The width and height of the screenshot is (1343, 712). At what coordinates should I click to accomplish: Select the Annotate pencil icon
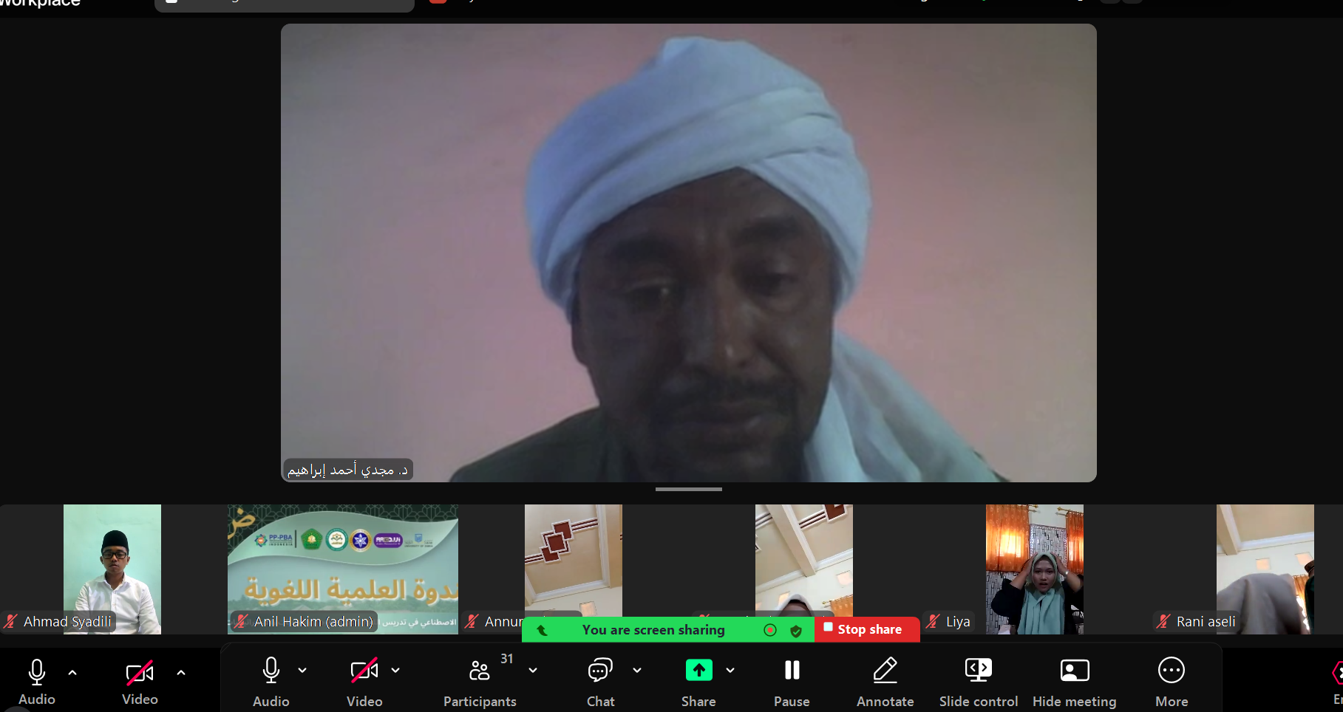coord(885,671)
